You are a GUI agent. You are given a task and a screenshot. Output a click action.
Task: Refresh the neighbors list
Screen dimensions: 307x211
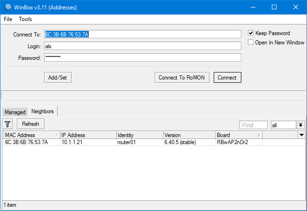[x=30, y=124]
